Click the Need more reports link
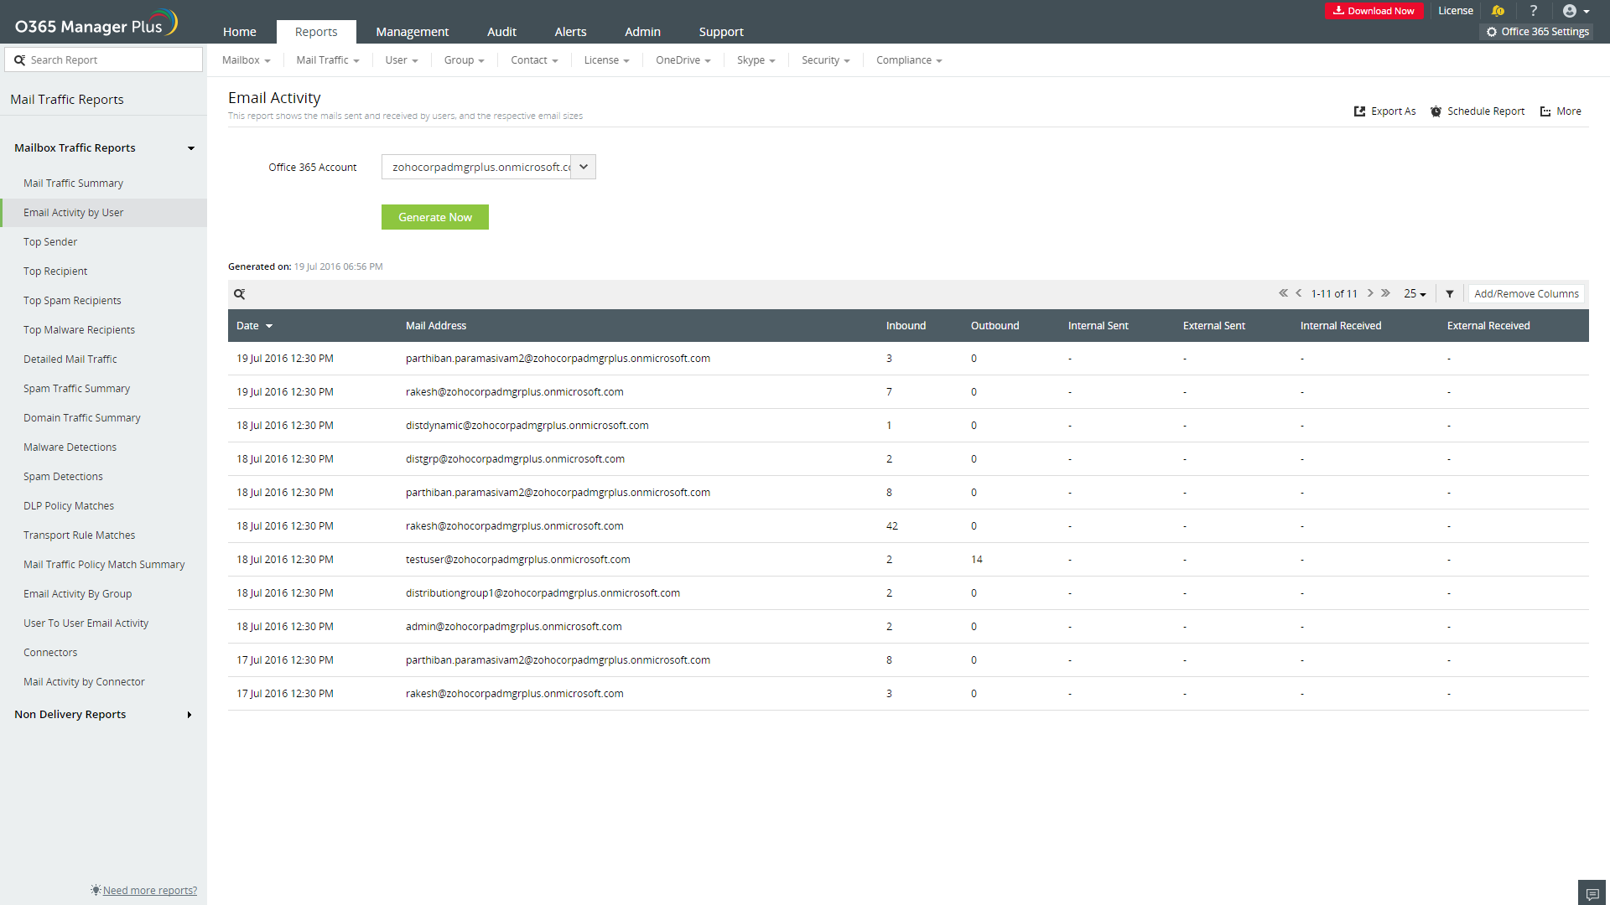The height and width of the screenshot is (905, 1610). (x=149, y=890)
